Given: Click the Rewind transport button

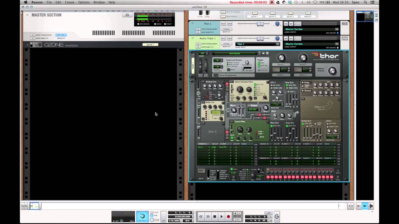Looking at the screenshot, I should point(201,217).
